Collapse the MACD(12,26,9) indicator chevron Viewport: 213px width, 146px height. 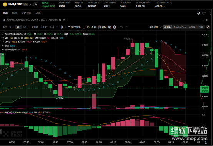point(3,112)
